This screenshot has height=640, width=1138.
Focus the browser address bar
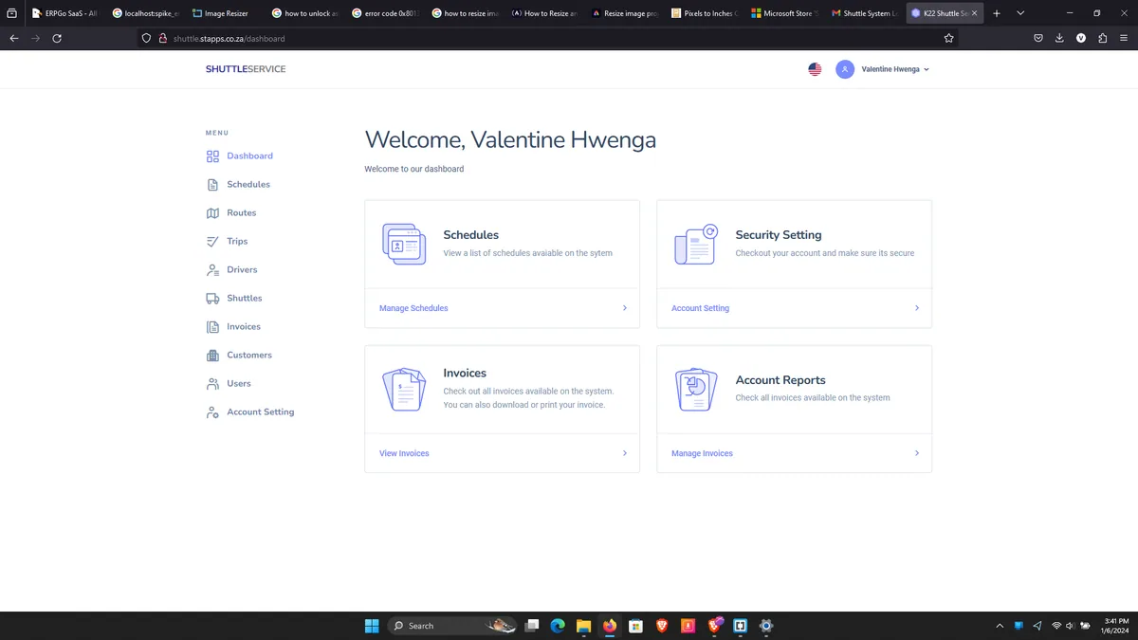click(548, 38)
